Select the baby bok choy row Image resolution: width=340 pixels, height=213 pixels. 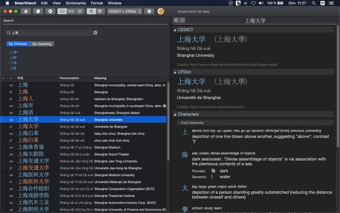point(83,133)
